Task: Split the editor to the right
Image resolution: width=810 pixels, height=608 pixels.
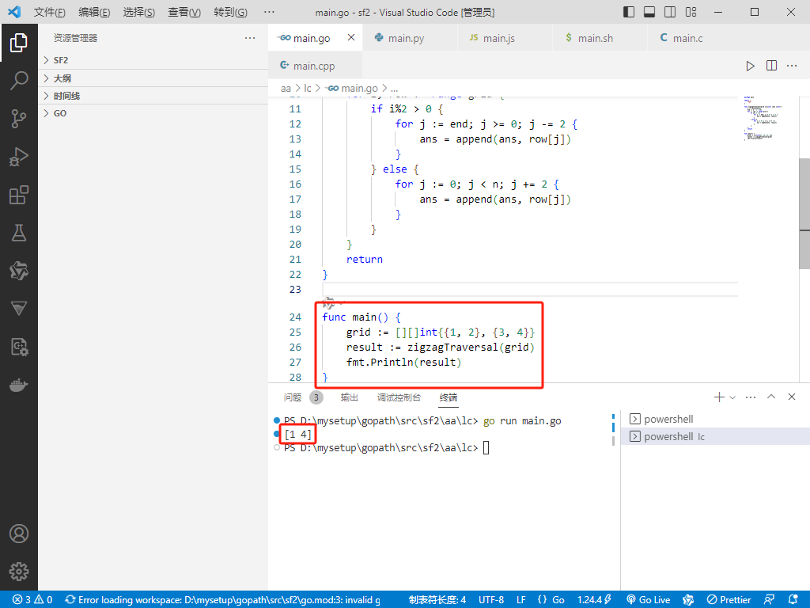Action: 771,66
